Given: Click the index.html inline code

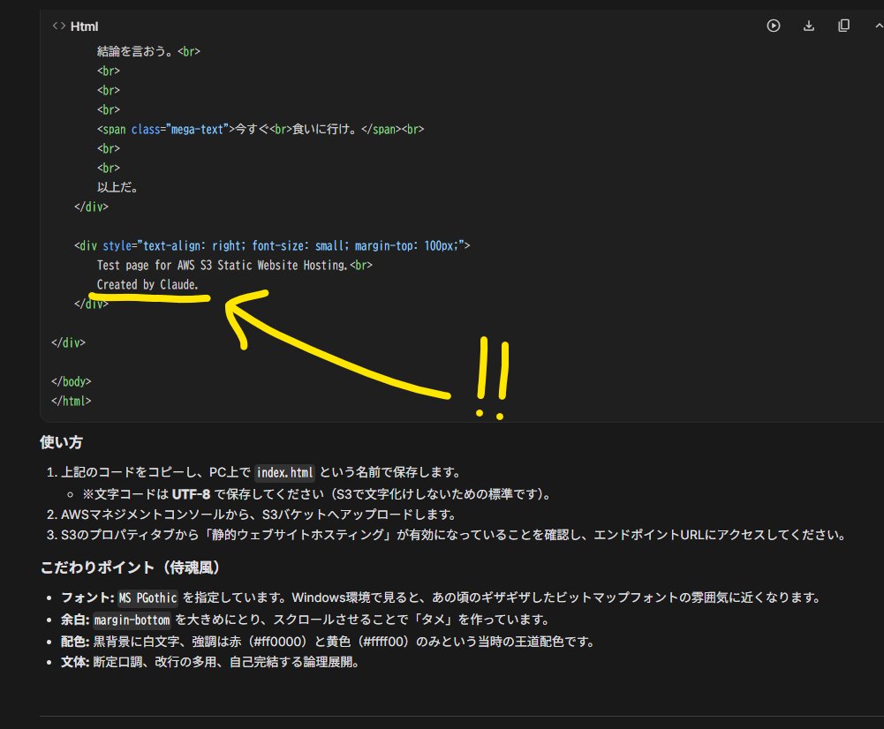Looking at the screenshot, I should coord(284,472).
